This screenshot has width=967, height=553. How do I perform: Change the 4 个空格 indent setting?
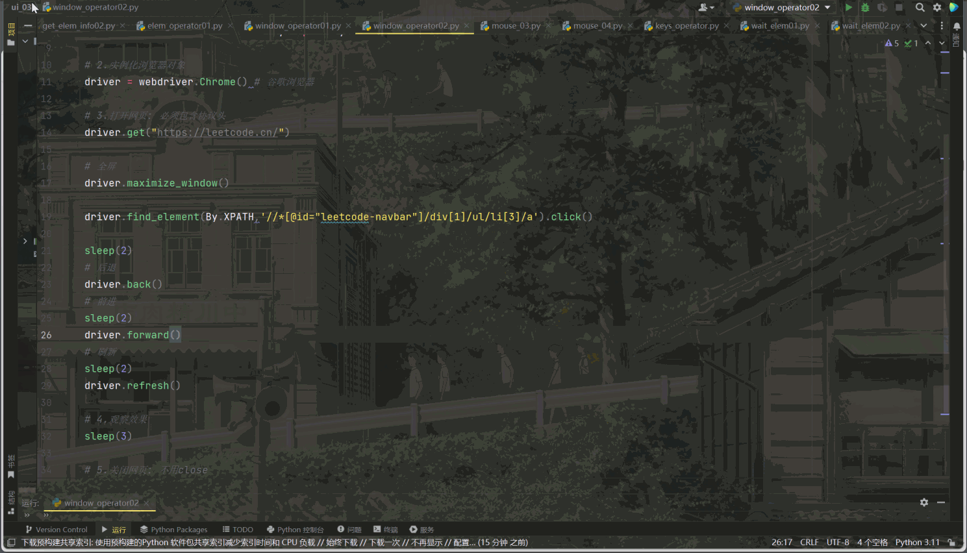coord(872,543)
